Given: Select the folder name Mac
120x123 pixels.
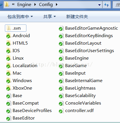Looking at the screenshot, I should (x=17, y=73).
